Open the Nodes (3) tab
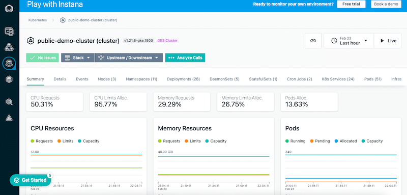 [107, 79]
